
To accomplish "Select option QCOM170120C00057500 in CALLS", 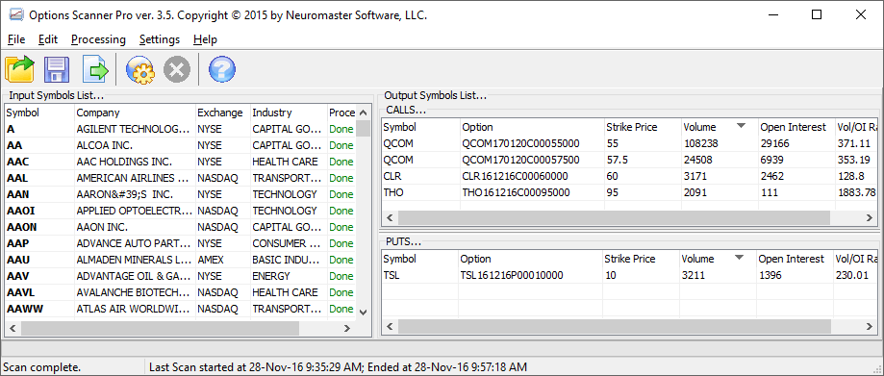I will click(x=520, y=160).
